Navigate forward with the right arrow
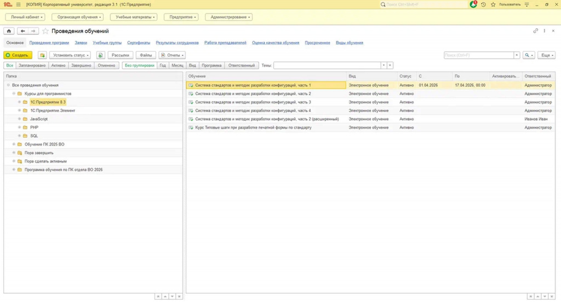The height and width of the screenshot is (303, 561). tap(33, 31)
